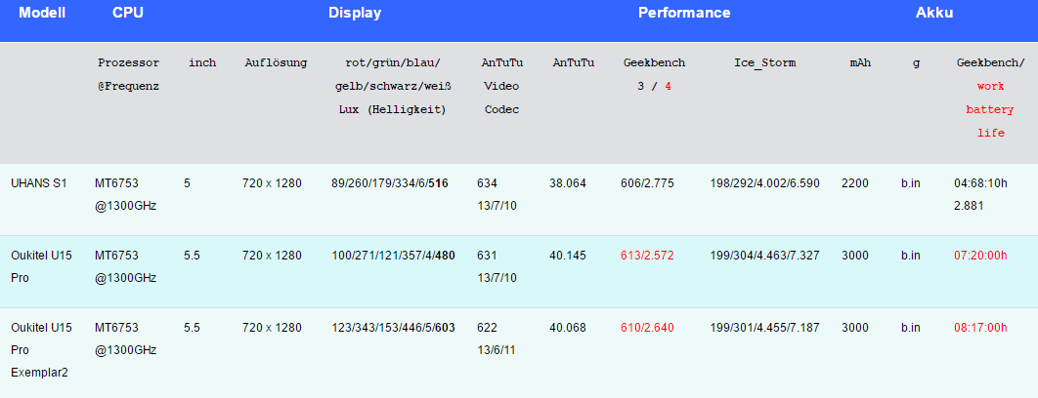Click the Ice_Storm subheader

(x=764, y=62)
